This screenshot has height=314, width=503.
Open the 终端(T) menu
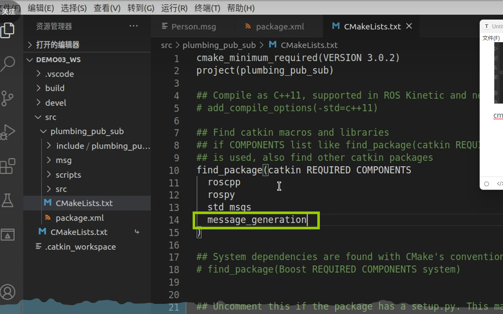pyautogui.click(x=207, y=8)
